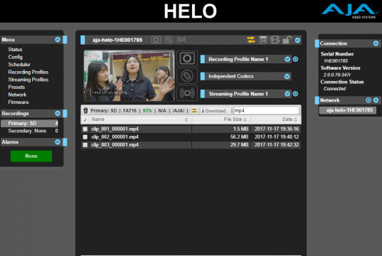Click the unlock padlock icon in header
The height and width of the screenshot is (256, 382).
287,40
